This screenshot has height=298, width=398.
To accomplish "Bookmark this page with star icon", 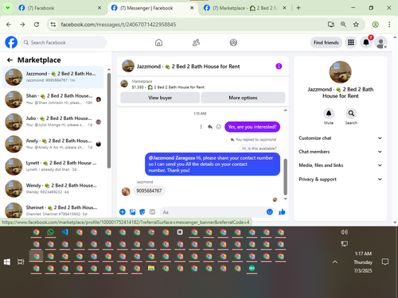I will (356, 25).
